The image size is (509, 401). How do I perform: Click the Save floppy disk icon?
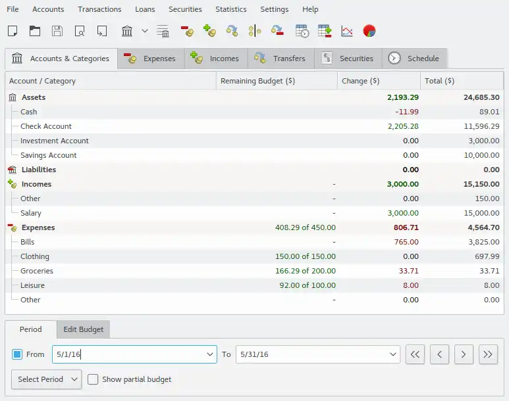57,31
